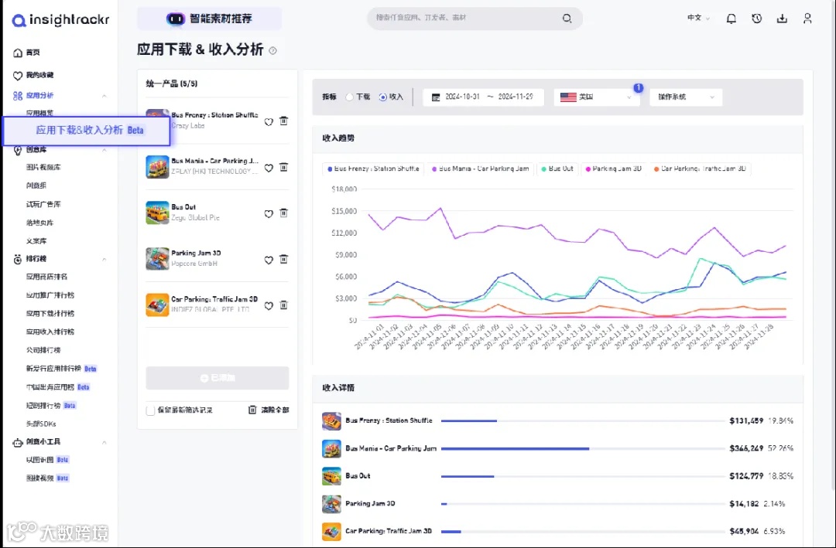Open 以图识图 Beta tool
Screen dimensions: 836x548
pos(47,460)
